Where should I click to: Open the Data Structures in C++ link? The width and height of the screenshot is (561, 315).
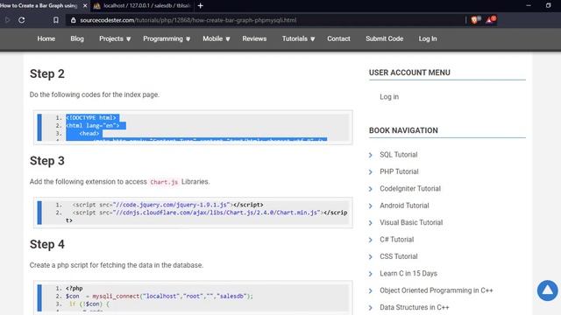tap(415, 307)
